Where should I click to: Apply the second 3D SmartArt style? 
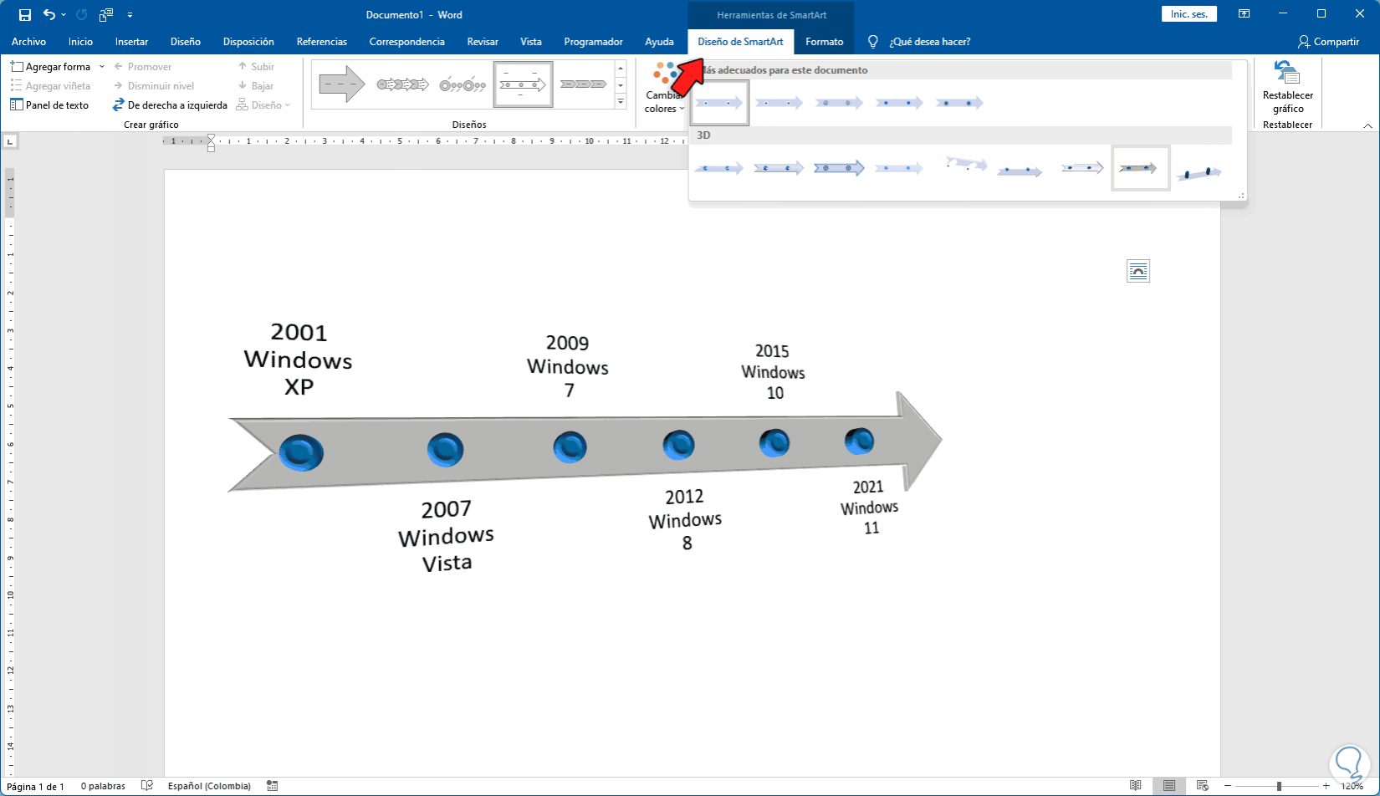[x=779, y=168]
